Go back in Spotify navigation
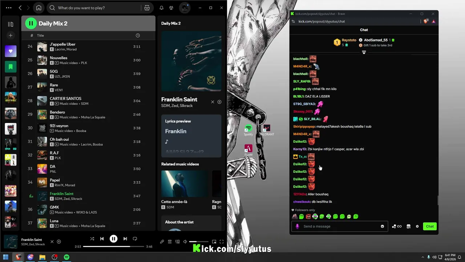 tap(20, 8)
